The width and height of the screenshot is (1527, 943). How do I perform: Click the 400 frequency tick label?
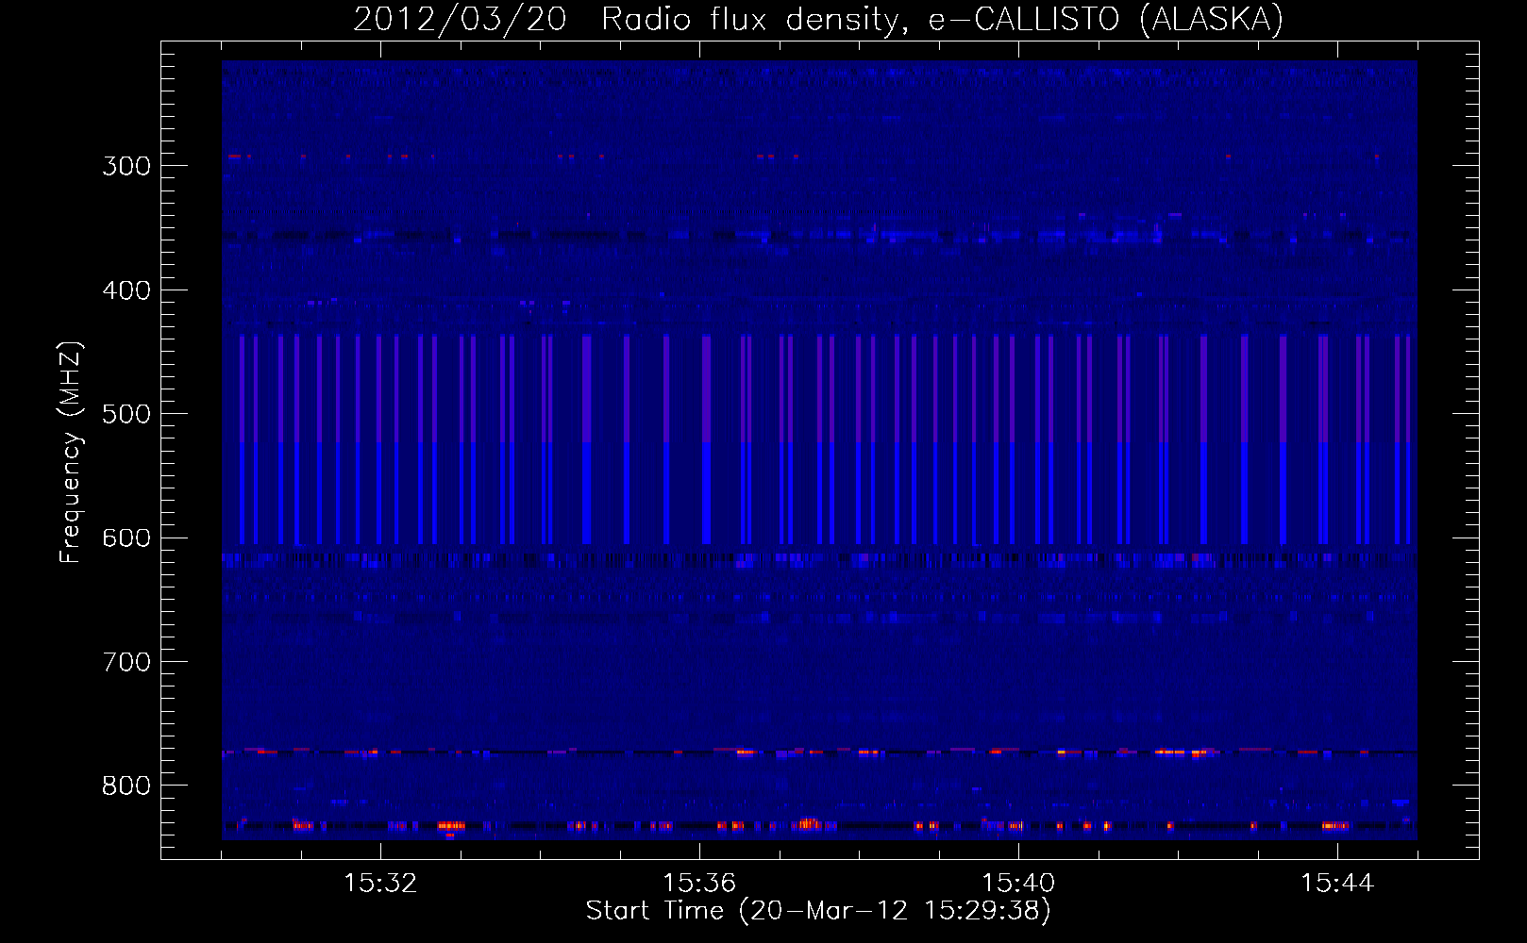pyautogui.click(x=126, y=290)
